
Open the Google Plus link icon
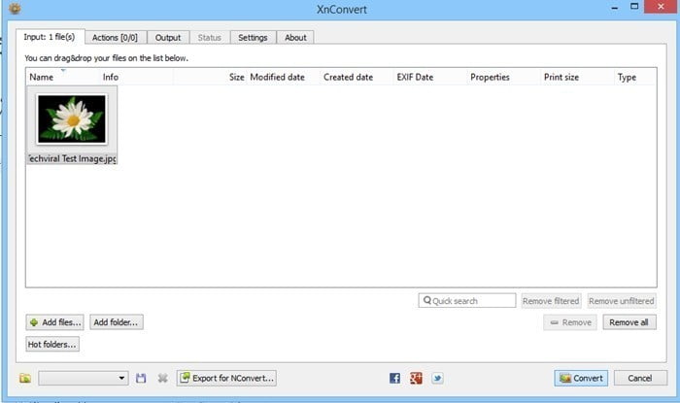pos(416,378)
